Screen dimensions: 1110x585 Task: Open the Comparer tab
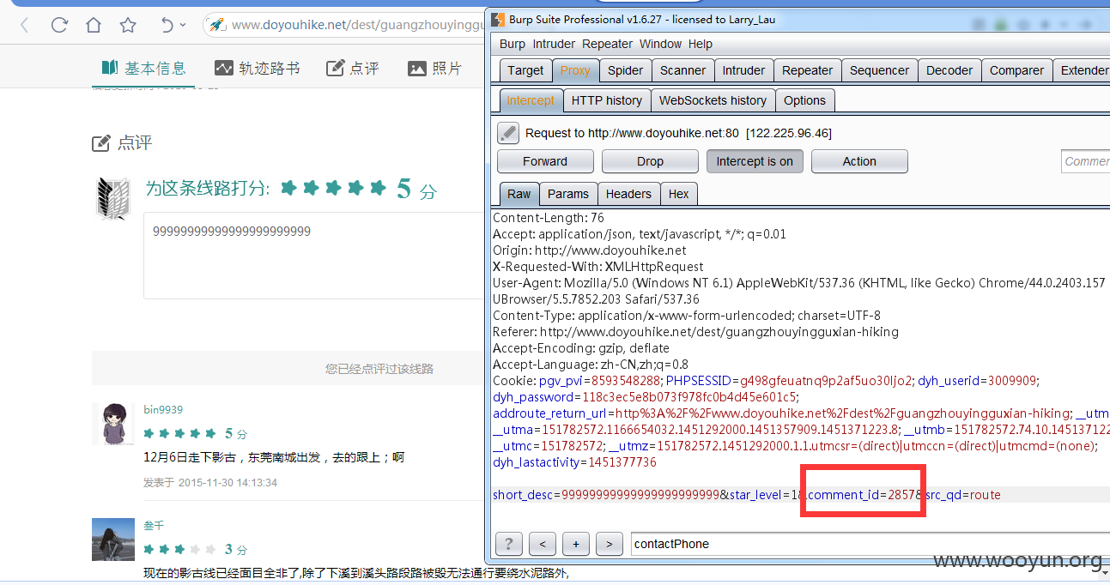pyautogui.click(x=1016, y=70)
